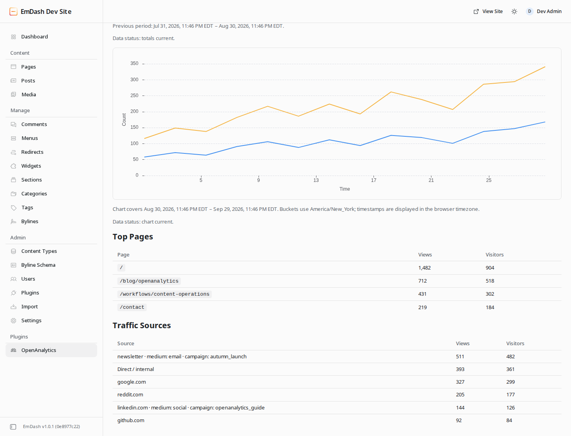Click the 1,482 views value
Screen dimensions: 571x436
click(x=424, y=268)
